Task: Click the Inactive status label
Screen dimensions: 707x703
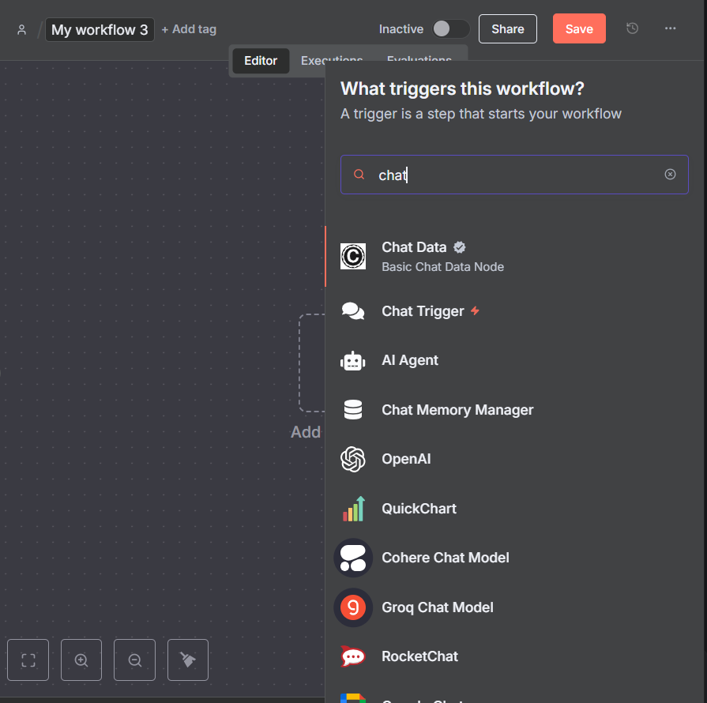Action: [401, 29]
